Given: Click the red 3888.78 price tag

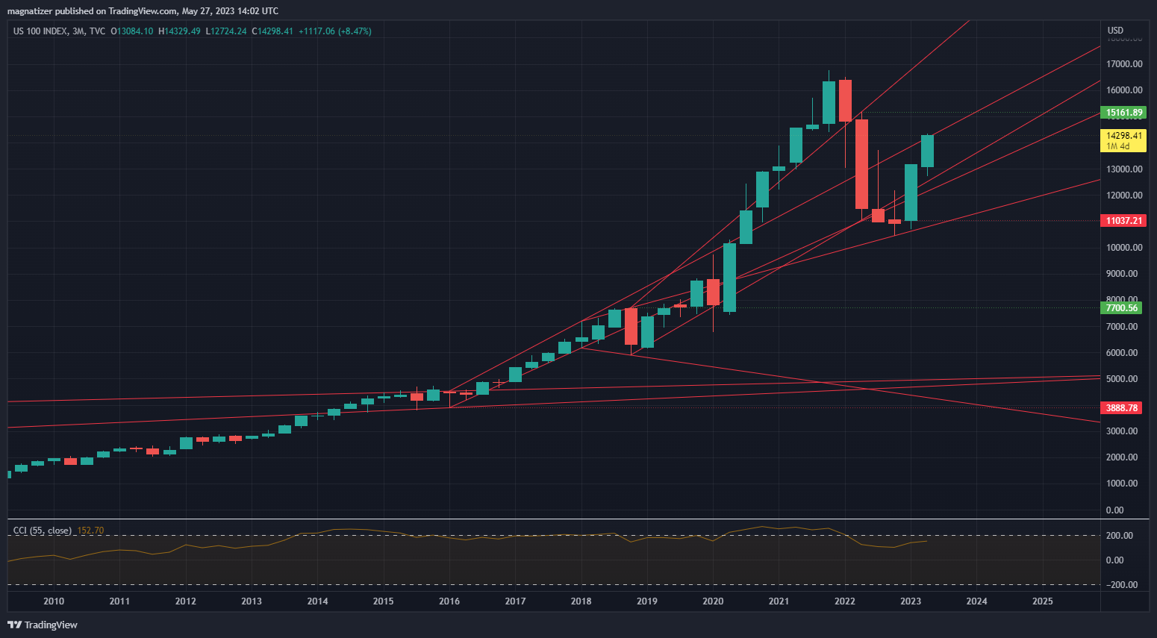Looking at the screenshot, I should pyautogui.click(x=1121, y=408).
